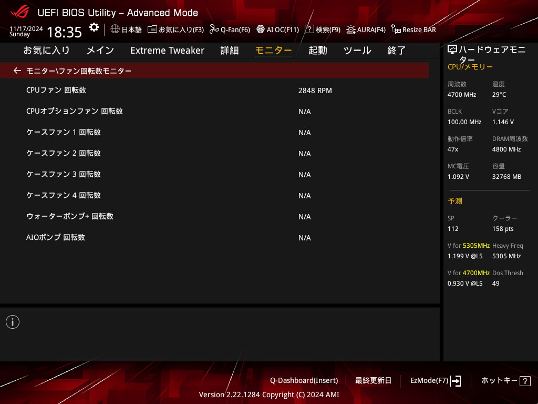Switch to the メイン tab
The image size is (538, 404).
point(100,50)
